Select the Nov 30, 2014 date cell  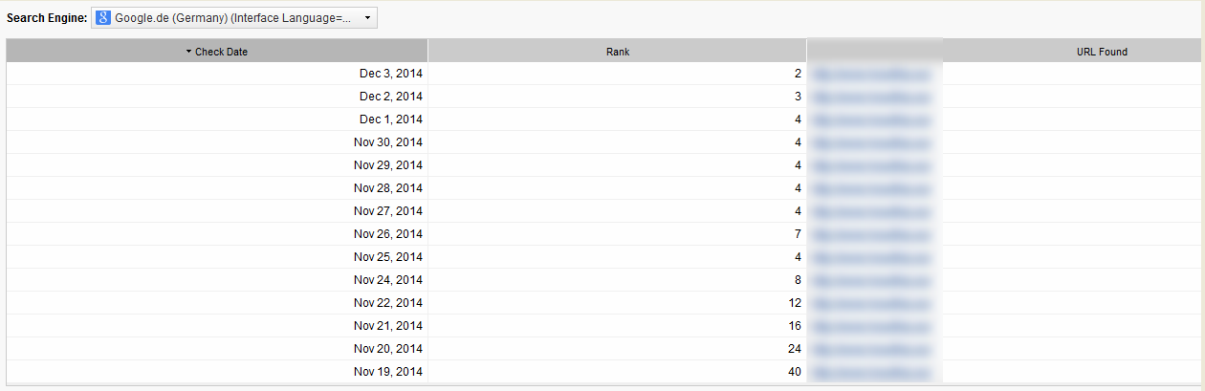coord(387,142)
